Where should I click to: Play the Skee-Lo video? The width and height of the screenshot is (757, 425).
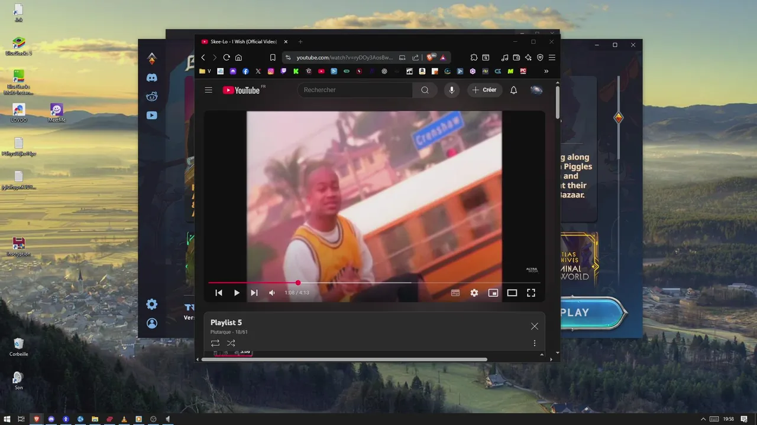coord(237,293)
